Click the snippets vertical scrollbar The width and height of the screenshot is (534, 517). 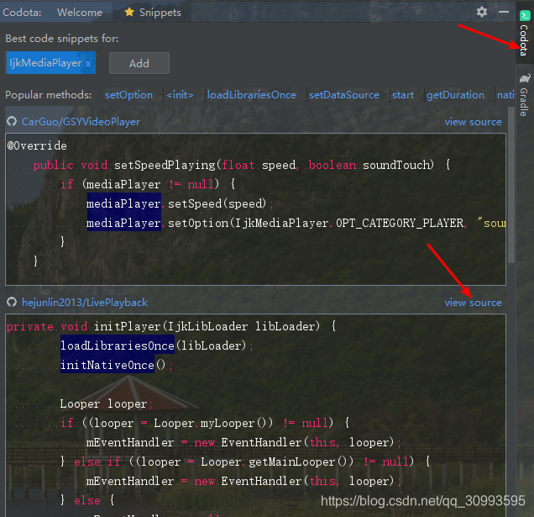pyautogui.click(x=511, y=185)
